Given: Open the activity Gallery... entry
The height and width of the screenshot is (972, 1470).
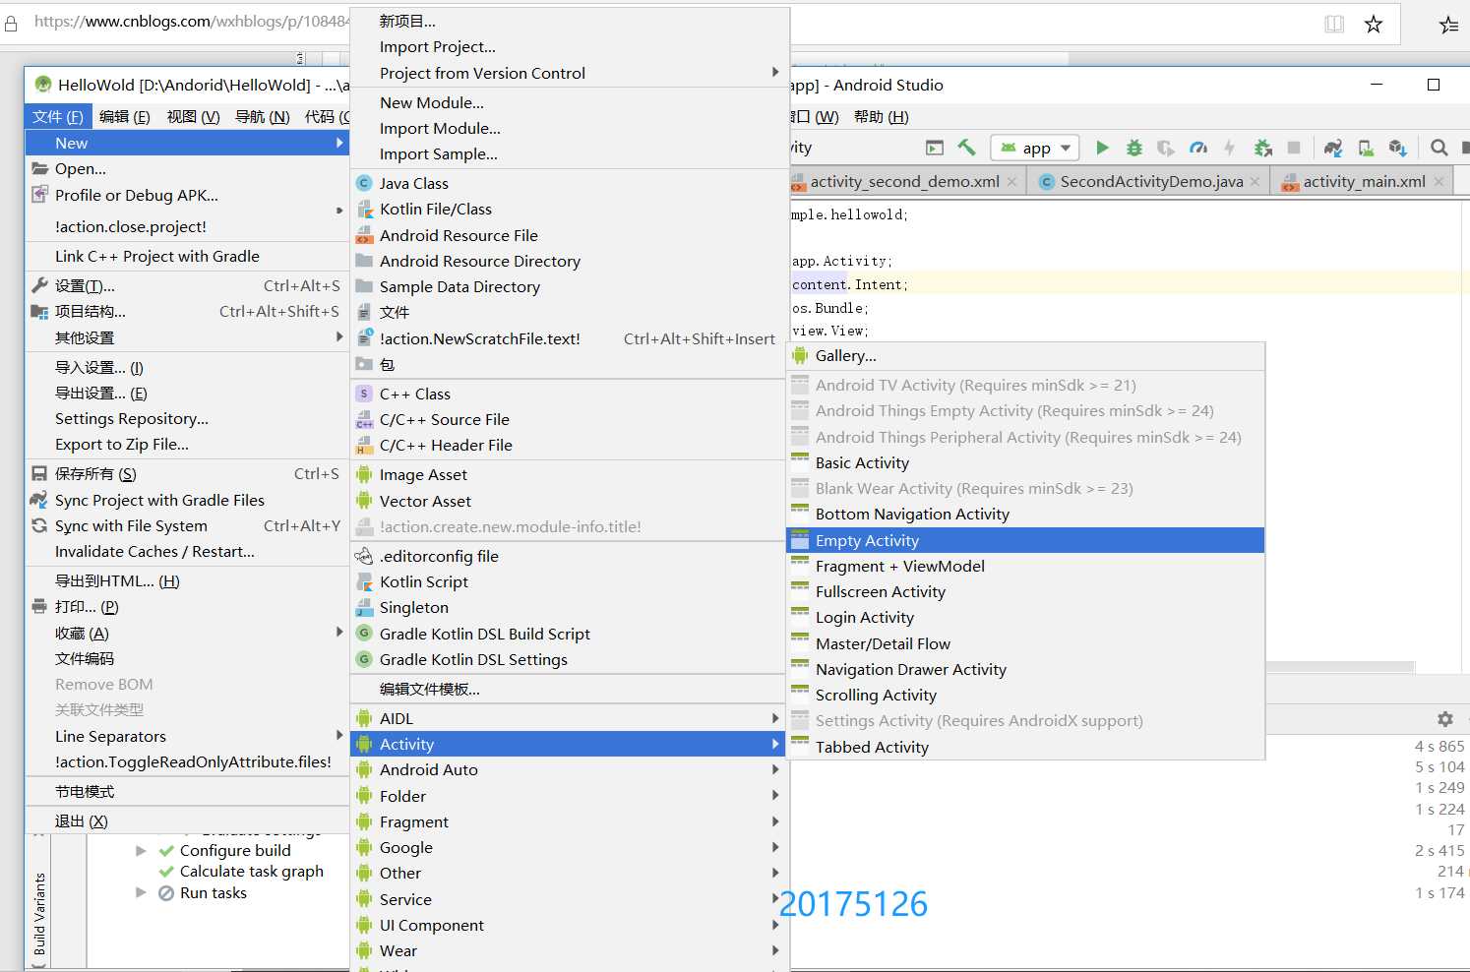Looking at the screenshot, I should pyautogui.click(x=1025, y=355).
